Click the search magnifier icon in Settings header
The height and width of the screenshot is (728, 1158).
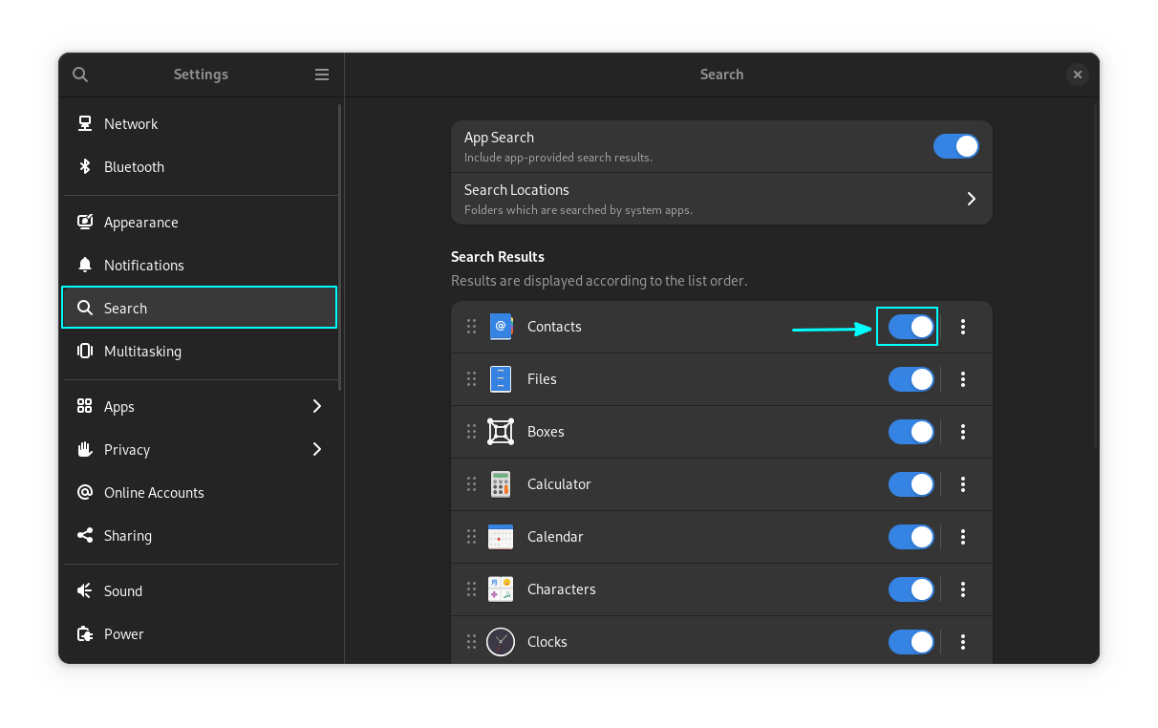(80, 75)
